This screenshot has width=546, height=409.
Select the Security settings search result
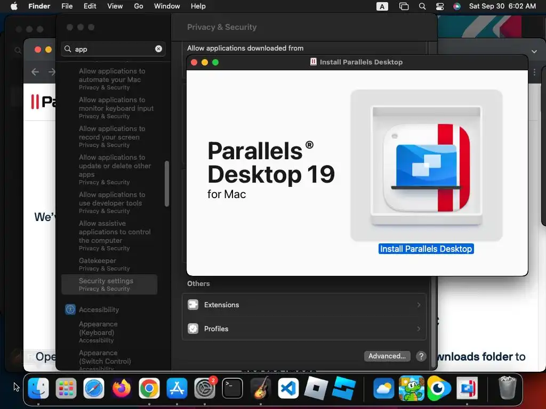[109, 284]
